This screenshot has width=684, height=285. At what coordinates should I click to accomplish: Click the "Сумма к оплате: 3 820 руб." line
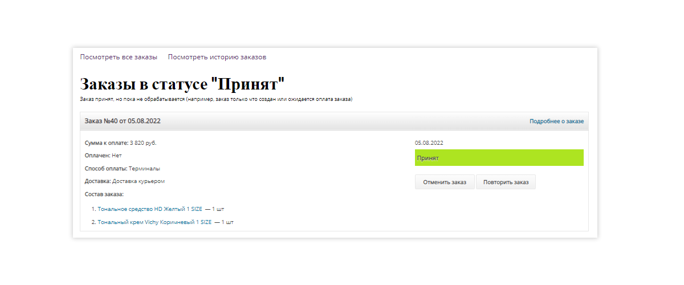click(x=120, y=143)
